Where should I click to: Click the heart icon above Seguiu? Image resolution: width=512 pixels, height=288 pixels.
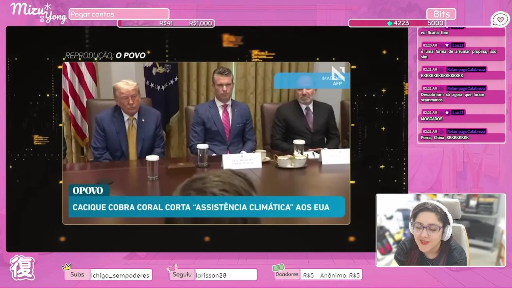coord(172,268)
